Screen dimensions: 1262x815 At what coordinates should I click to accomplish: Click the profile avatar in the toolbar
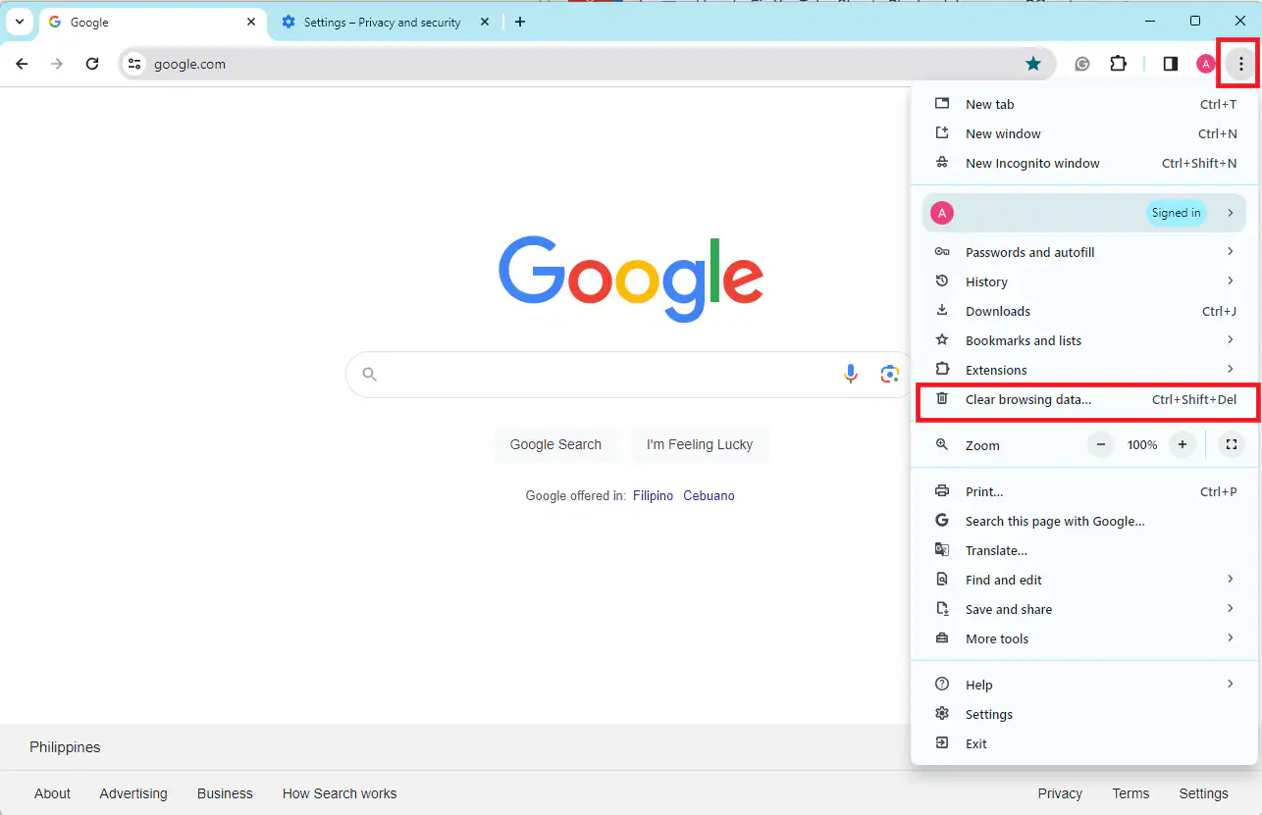[1205, 64]
